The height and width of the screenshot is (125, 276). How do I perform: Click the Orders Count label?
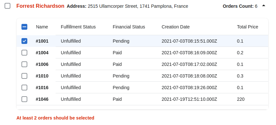238,6
